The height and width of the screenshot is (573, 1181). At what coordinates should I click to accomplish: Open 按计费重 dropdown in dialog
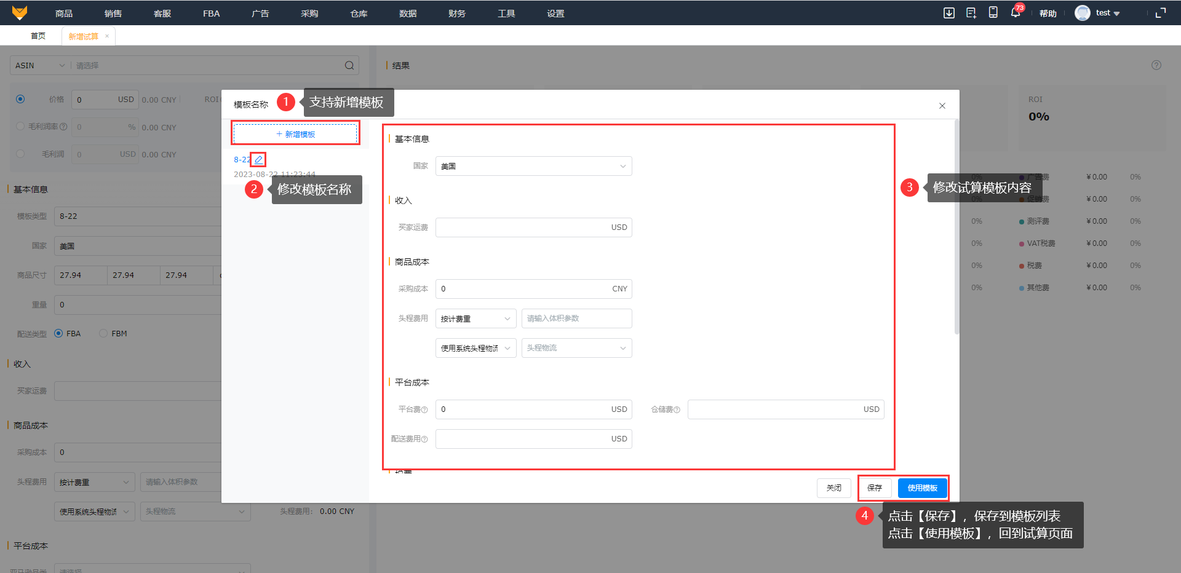point(476,318)
